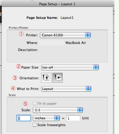
Task: Click the Printer dropdown stepper arrows
Action: tap(88, 35)
